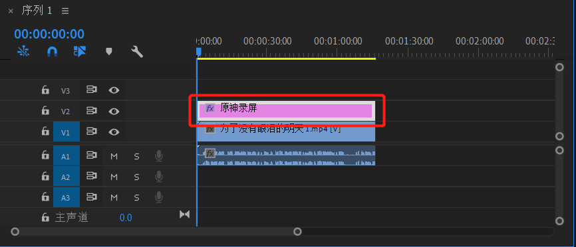This screenshot has width=576, height=247.
Task: Click the blue playhead marker in ruler
Action: click(x=199, y=52)
